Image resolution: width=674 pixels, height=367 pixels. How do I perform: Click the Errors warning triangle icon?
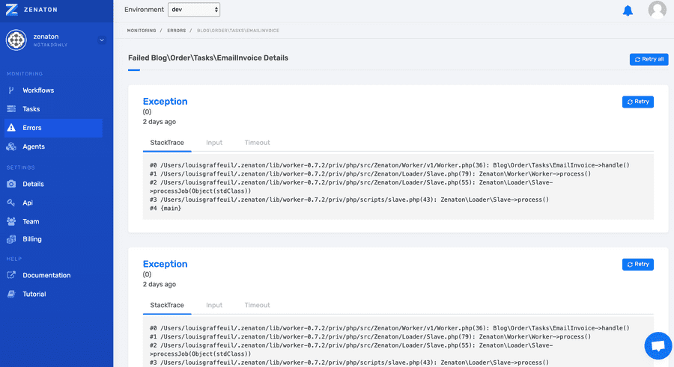(11, 128)
